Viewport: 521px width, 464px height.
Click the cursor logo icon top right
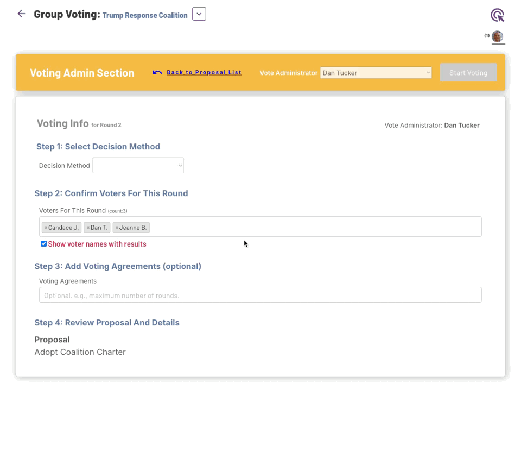[x=498, y=15]
